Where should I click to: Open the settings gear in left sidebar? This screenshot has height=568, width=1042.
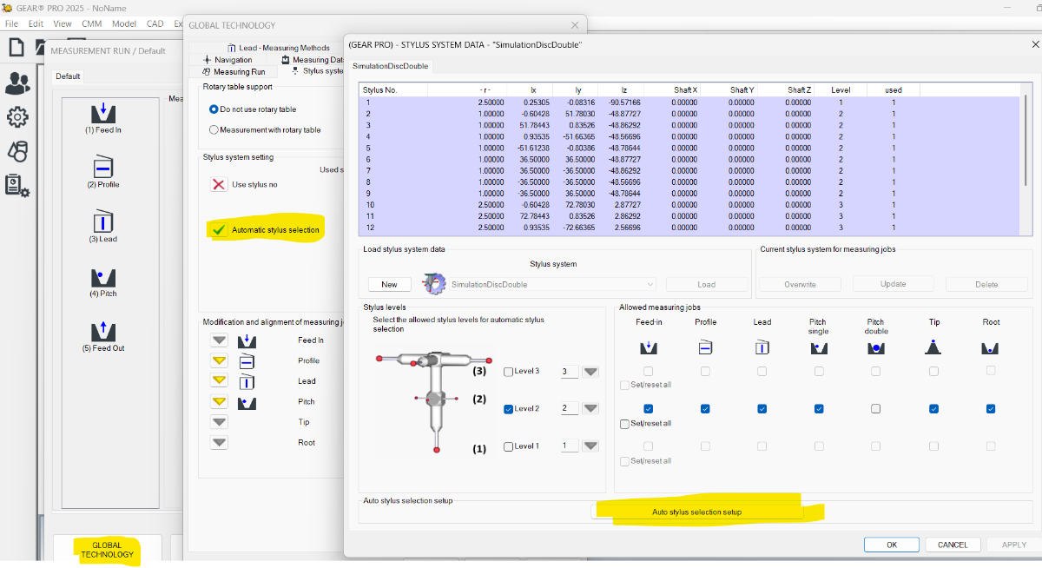[x=16, y=116]
